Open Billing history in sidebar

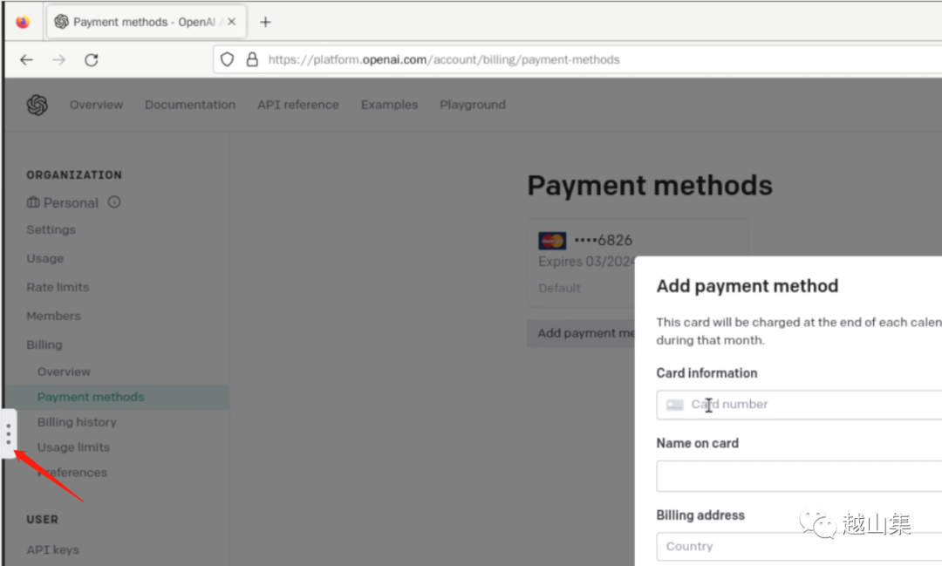point(77,422)
